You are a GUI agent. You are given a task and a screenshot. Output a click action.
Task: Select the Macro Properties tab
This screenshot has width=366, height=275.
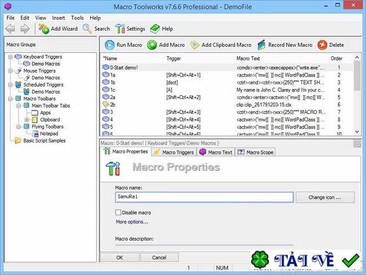126,152
